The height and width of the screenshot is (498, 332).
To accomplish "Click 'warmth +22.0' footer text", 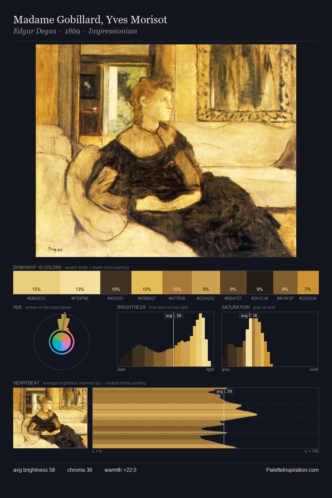I will (121, 470).
